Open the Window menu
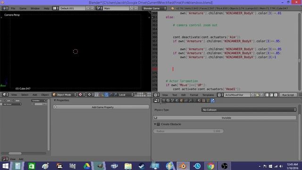Screen dimensions: 302x170 [x=35, y=8]
